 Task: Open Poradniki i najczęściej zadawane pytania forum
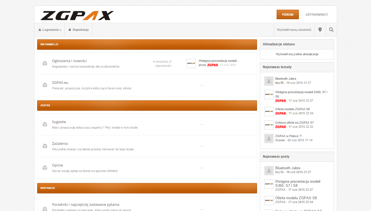[86, 205]
